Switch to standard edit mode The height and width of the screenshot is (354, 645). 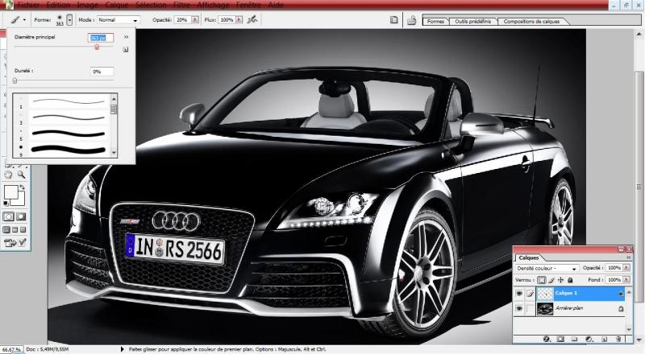click(8, 216)
